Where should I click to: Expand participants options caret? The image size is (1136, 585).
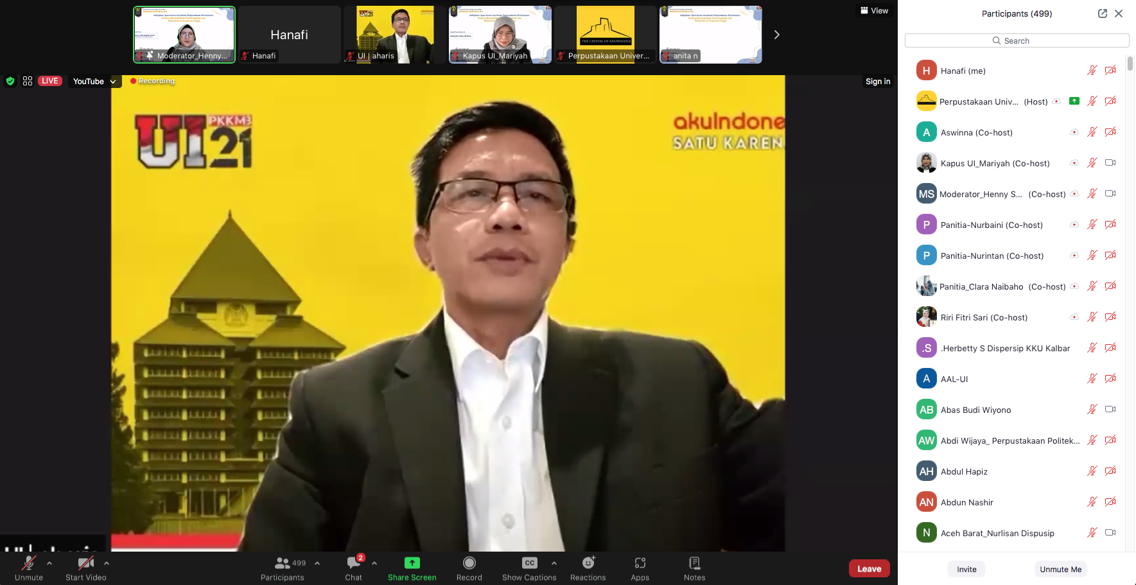(x=317, y=563)
